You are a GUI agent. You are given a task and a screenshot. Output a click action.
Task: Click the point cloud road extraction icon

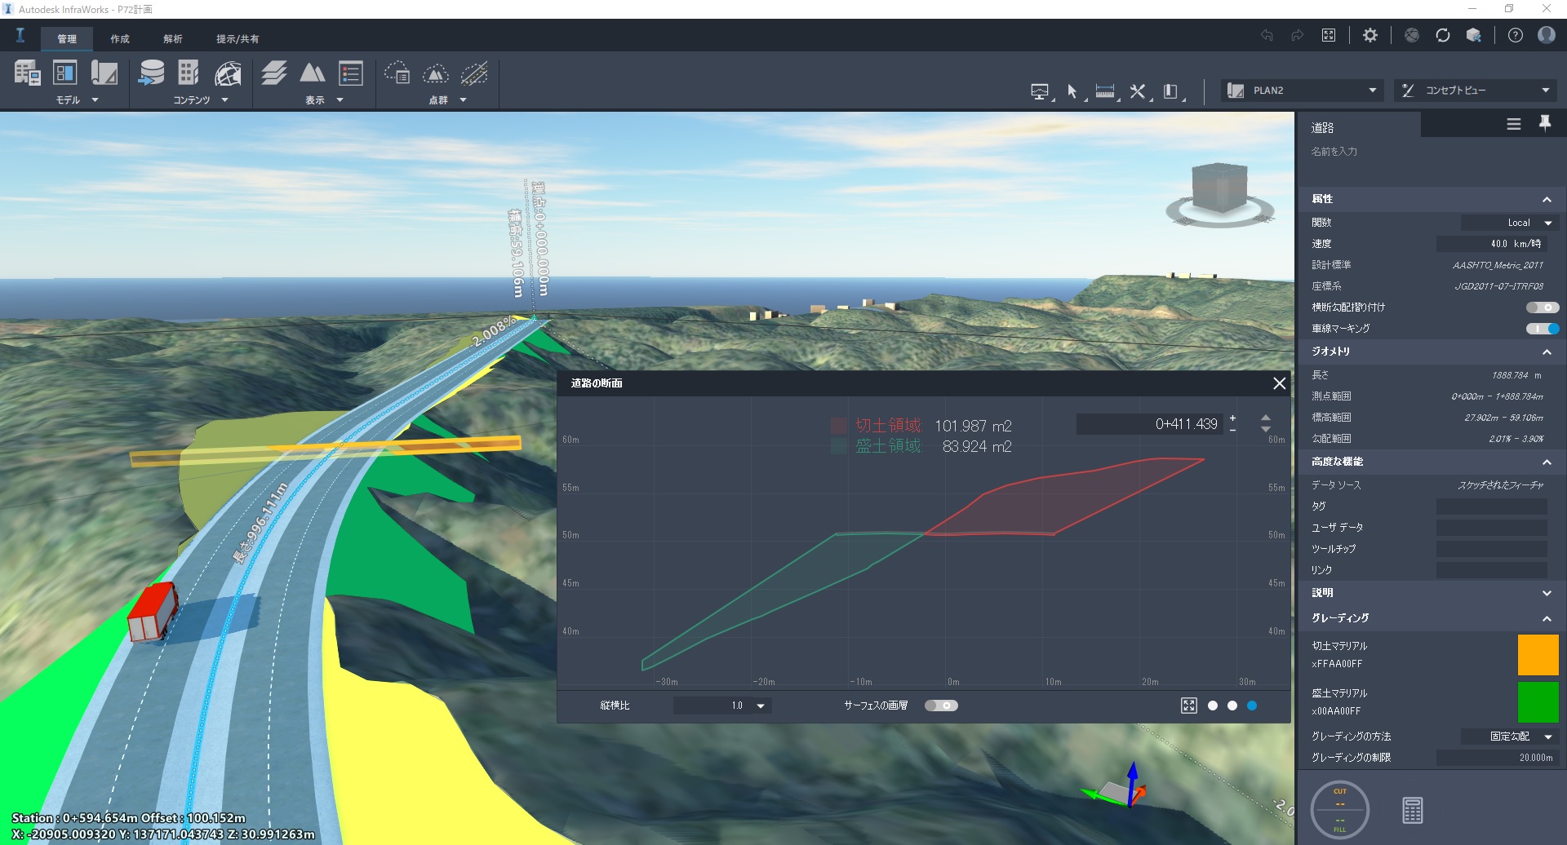pos(474,73)
